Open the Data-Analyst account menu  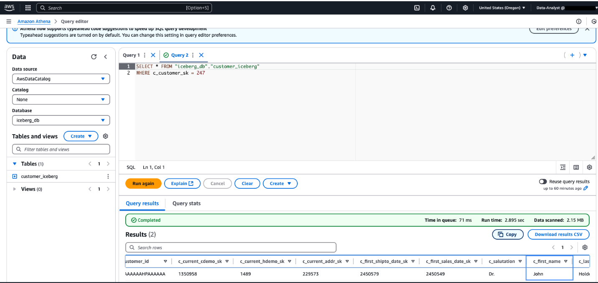coord(567,8)
